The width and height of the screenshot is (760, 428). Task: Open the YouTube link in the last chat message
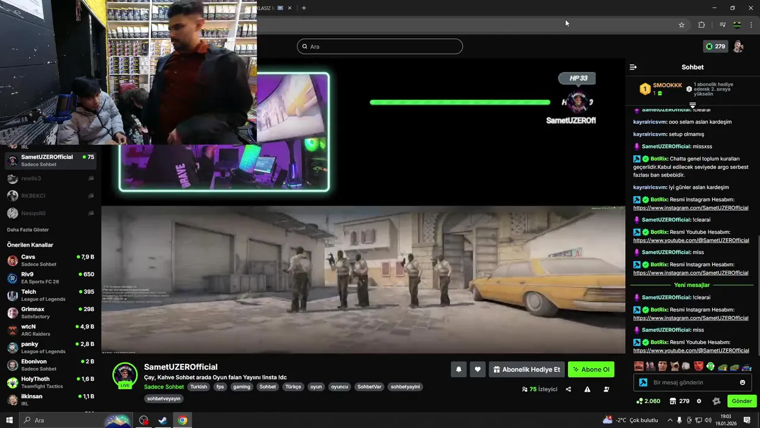(x=691, y=350)
